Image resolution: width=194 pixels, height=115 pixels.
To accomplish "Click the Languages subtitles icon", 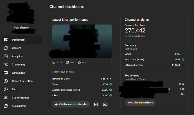I will click(x=6, y=73).
